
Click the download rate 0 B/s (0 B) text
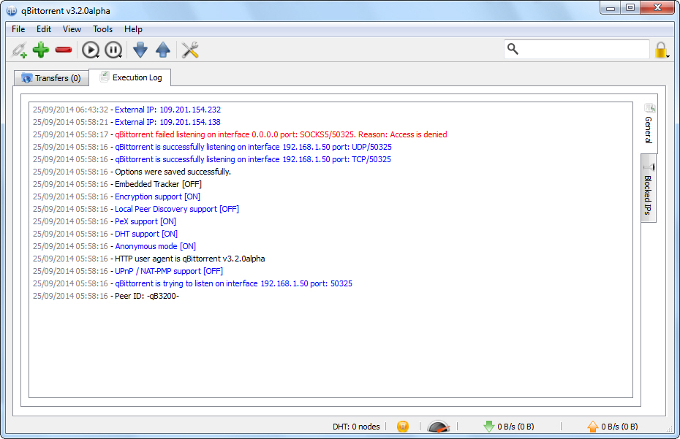click(515, 427)
